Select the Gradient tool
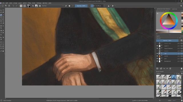 point(1,31)
